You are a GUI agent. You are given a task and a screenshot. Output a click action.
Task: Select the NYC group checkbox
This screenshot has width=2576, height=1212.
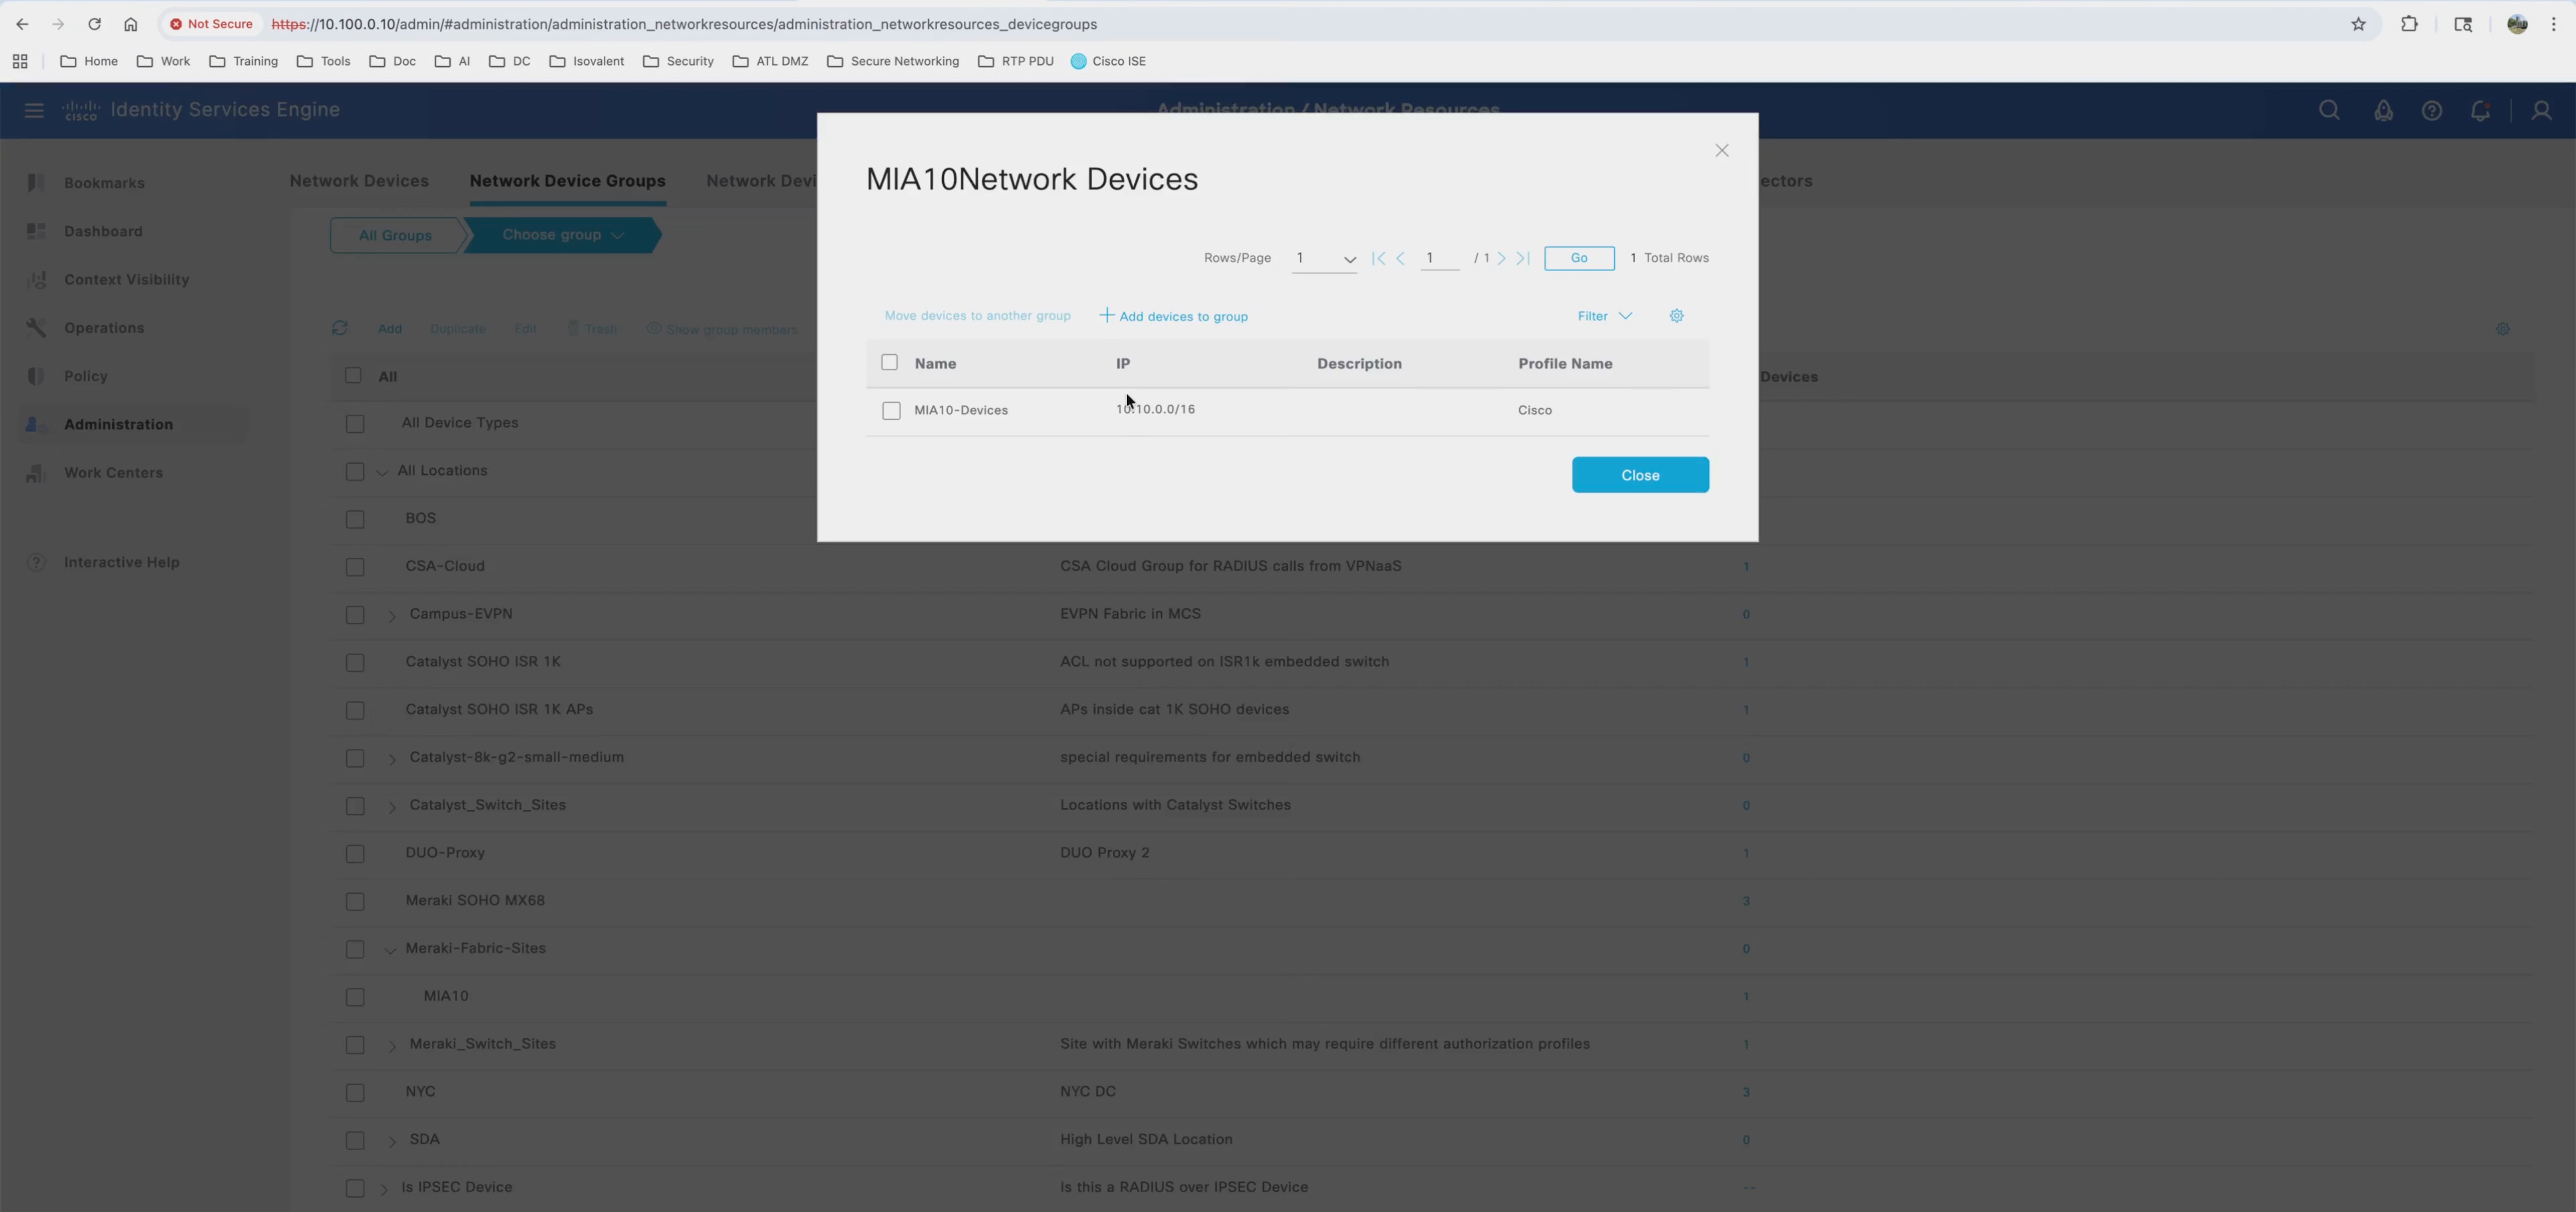[355, 1093]
